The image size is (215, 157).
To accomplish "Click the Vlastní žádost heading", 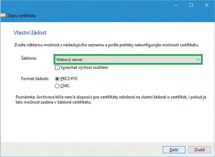I will pos(30,33).
